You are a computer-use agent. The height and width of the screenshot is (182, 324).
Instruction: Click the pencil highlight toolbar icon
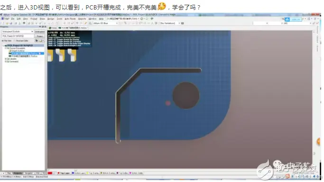(85, 23)
